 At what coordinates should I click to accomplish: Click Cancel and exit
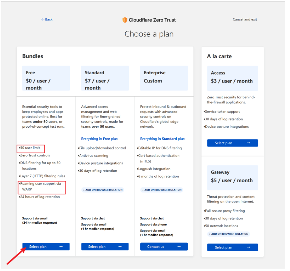click(245, 19)
